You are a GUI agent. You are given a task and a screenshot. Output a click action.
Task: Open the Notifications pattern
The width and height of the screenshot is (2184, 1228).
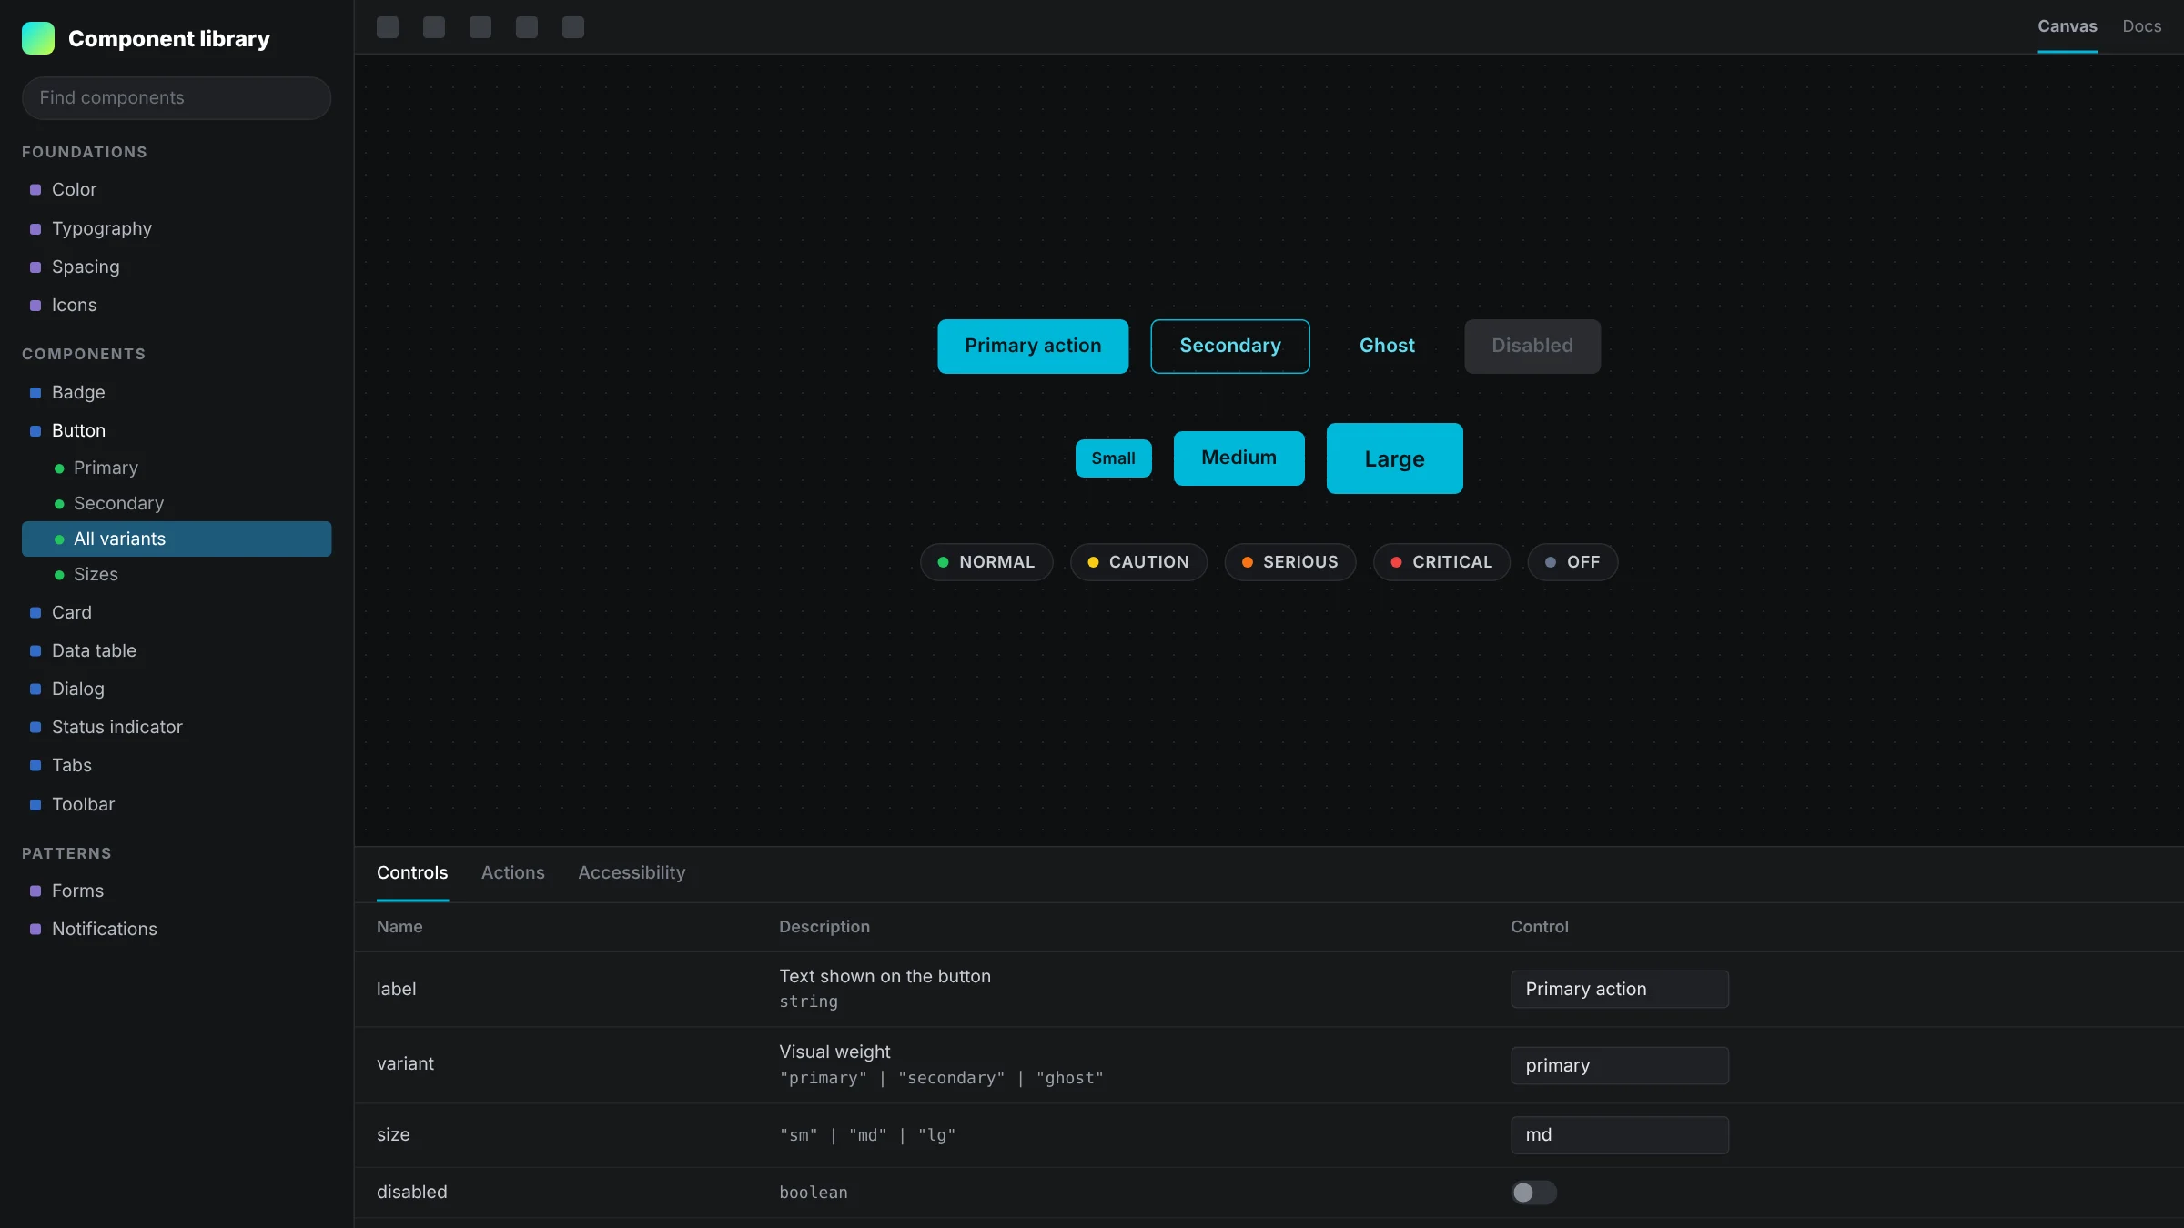pyautogui.click(x=177, y=929)
